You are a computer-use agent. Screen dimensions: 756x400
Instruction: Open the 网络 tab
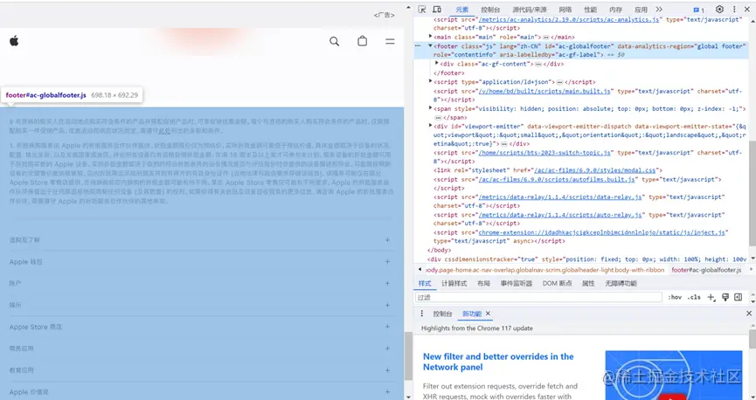click(565, 10)
